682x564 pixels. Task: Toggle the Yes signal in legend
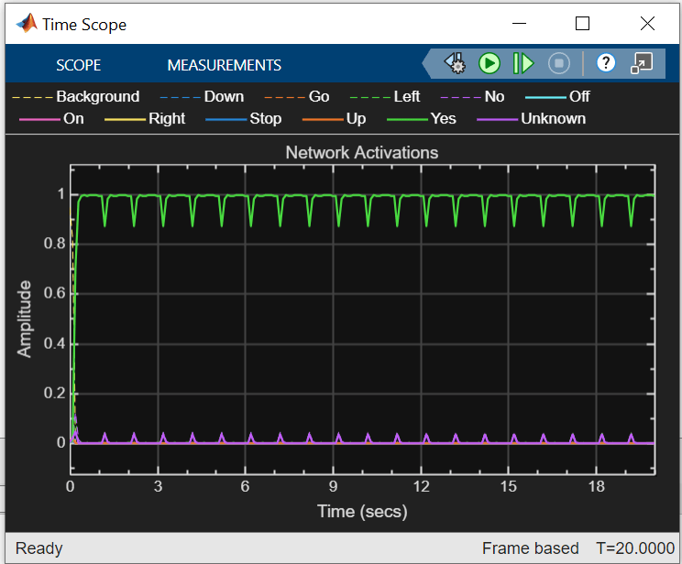[x=443, y=118]
